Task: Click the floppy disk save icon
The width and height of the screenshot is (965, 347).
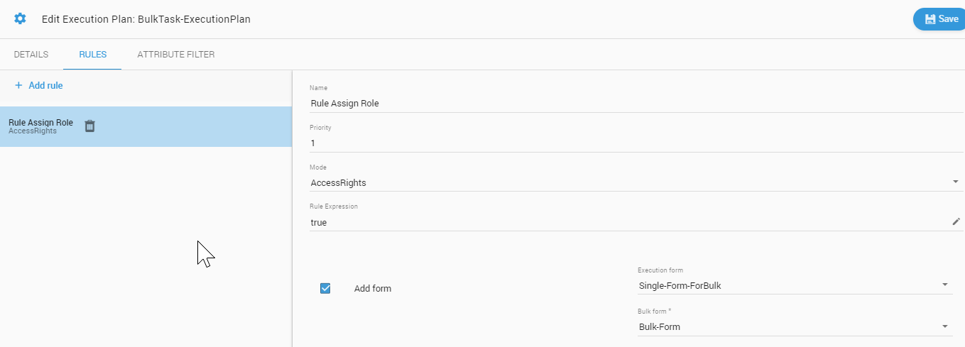Action: click(930, 19)
